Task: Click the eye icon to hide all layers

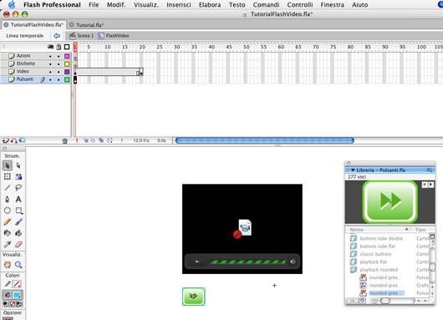Action: click(50, 47)
